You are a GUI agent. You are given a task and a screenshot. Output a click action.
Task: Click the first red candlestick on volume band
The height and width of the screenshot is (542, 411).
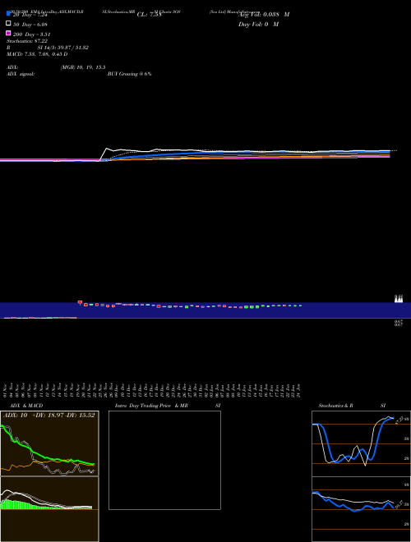pos(80,302)
